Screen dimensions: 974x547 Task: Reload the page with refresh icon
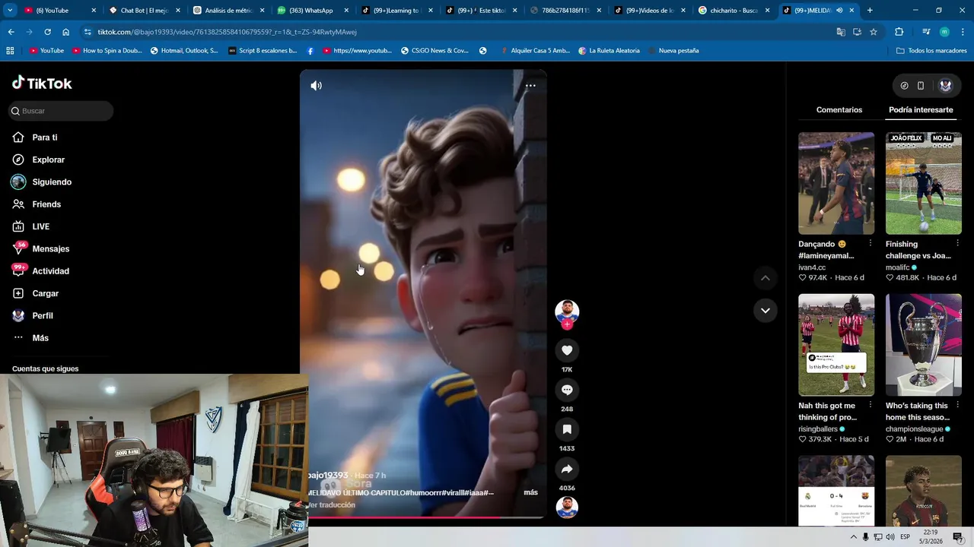(x=47, y=32)
